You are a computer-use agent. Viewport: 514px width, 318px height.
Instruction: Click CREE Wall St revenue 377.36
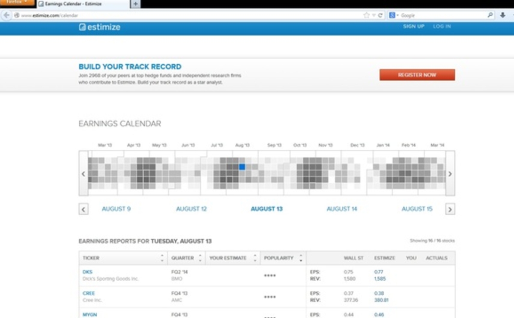pos(351,300)
